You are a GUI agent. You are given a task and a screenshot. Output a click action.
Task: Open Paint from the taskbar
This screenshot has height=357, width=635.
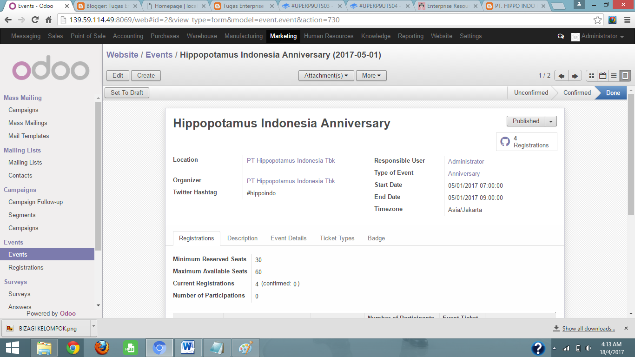(245, 348)
